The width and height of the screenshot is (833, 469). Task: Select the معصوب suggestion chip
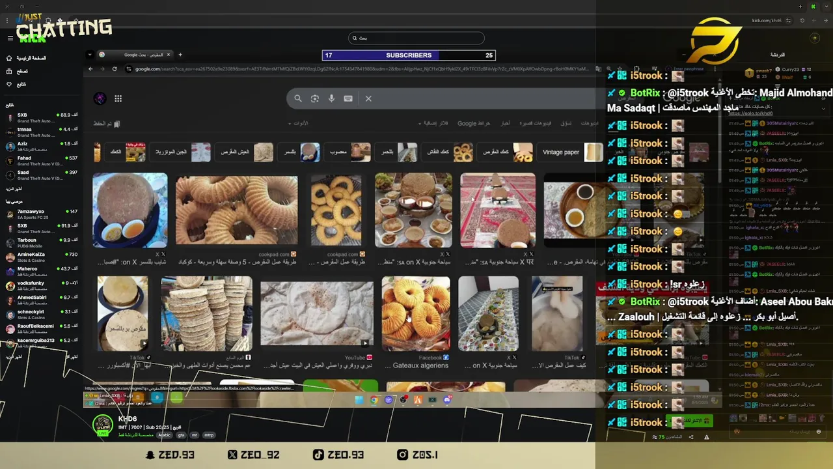point(349,152)
